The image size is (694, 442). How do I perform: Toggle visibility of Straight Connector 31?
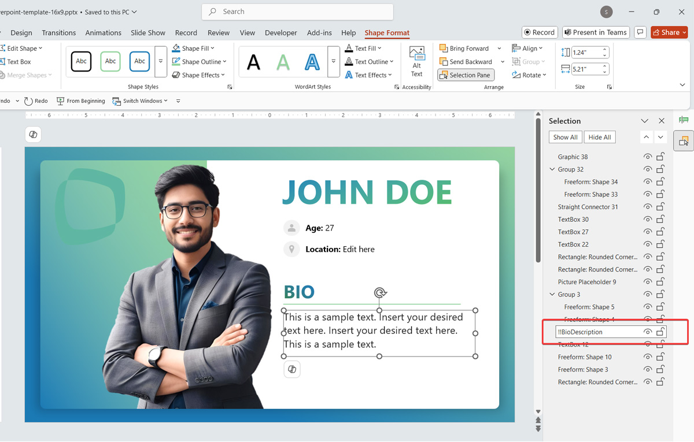(648, 207)
